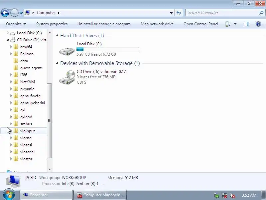This screenshot has height=200, width=266.
Task: Open Help with the question mark
Action: pyautogui.click(x=258, y=24)
